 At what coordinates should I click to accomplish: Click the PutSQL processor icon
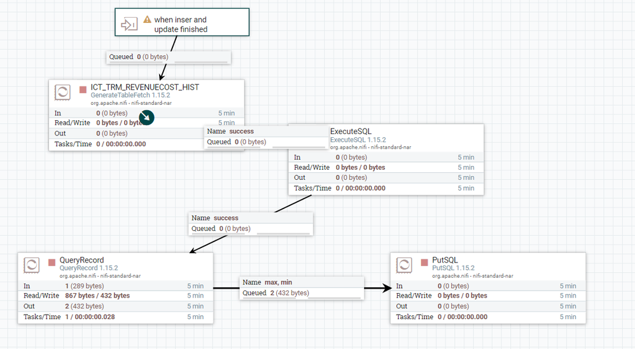(404, 265)
